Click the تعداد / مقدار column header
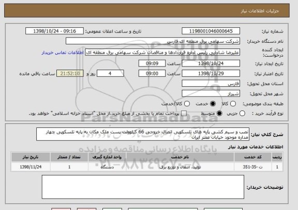The width and height of the screenshot is (298, 210). pos(69,157)
